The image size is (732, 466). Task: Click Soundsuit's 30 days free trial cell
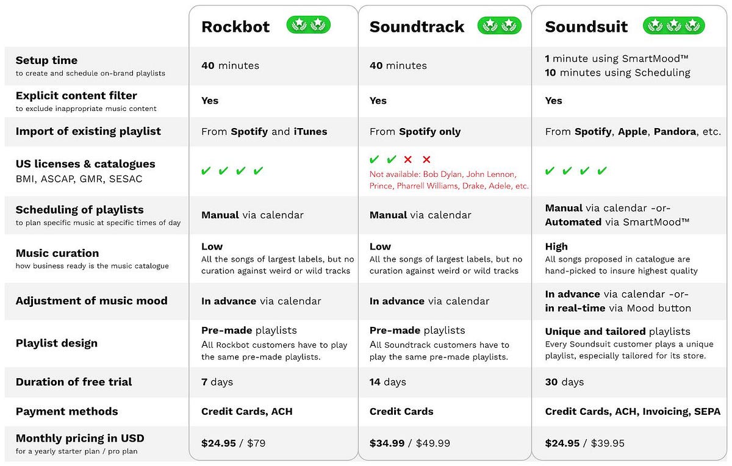564,382
